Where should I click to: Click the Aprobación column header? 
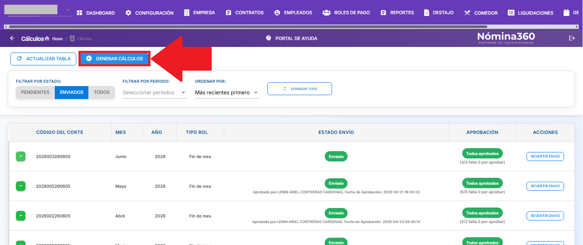point(482,132)
